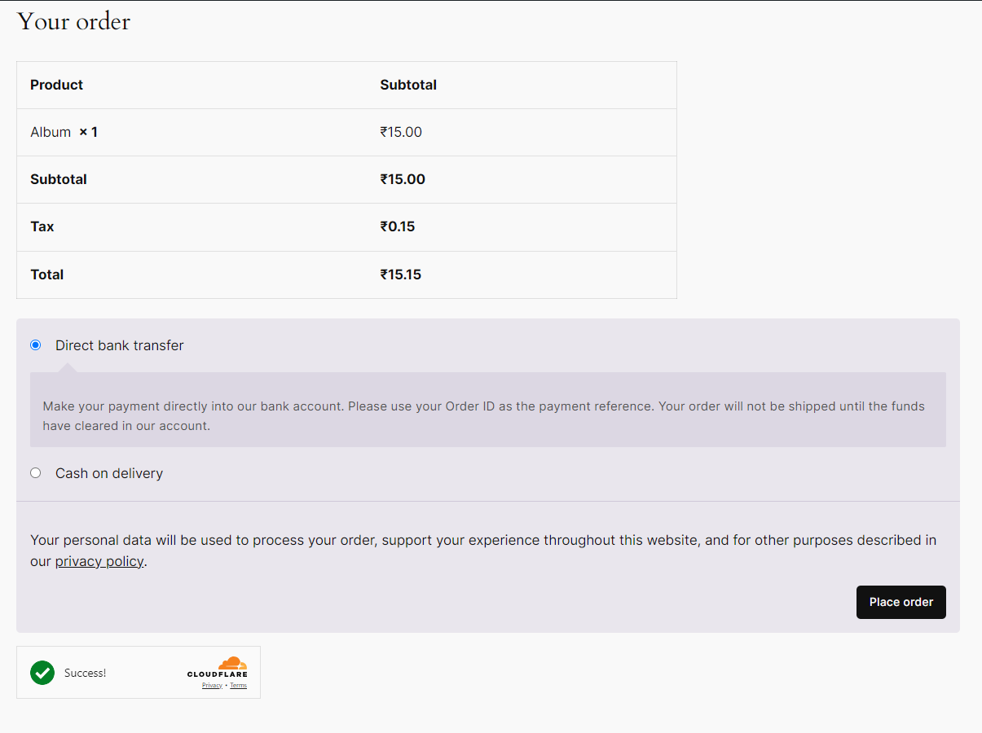The image size is (982, 733).
Task: Click the Cloudflare cloud logo
Action: 231,663
